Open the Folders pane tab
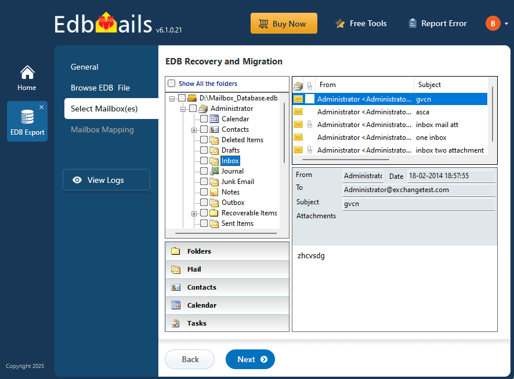This screenshot has width=514, height=379. pyautogui.click(x=227, y=251)
